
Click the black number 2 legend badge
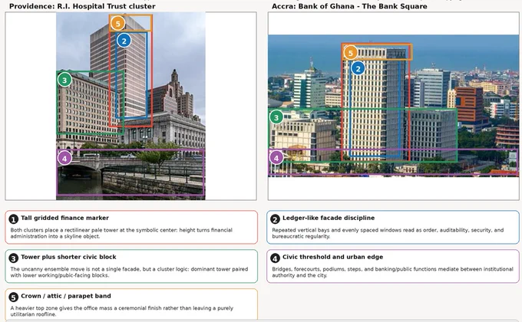(x=275, y=219)
